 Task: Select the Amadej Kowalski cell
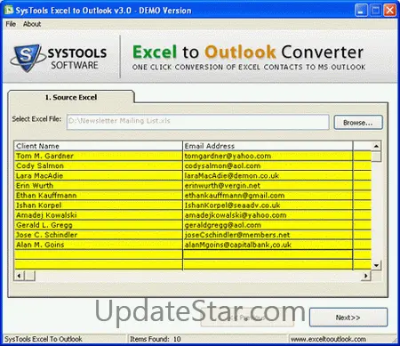(x=99, y=215)
